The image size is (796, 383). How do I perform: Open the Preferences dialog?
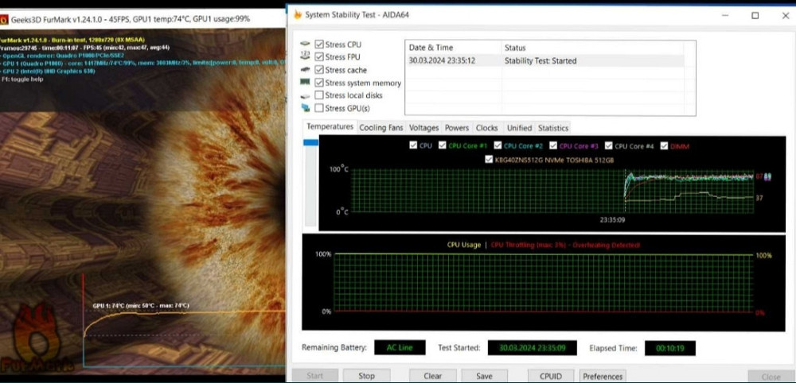602,376
